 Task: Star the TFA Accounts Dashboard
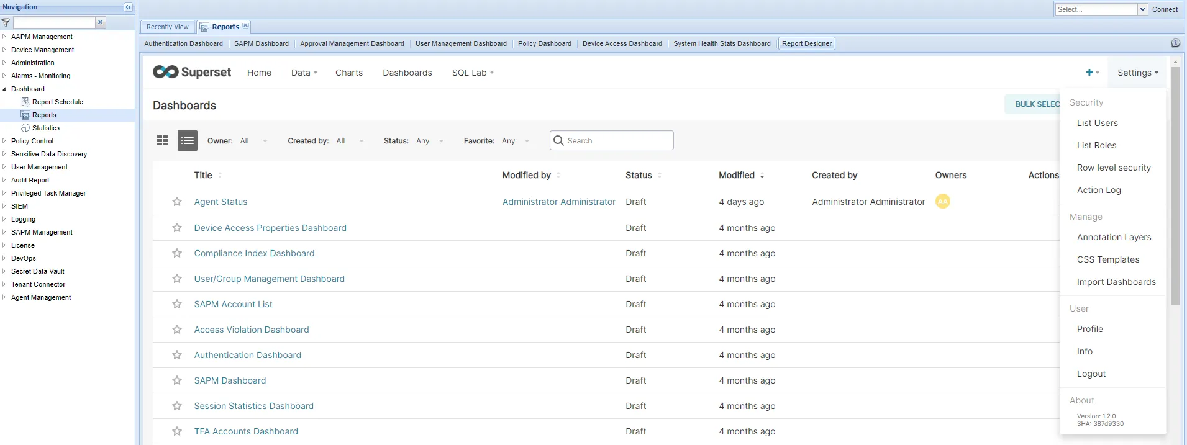coord(177,431)
